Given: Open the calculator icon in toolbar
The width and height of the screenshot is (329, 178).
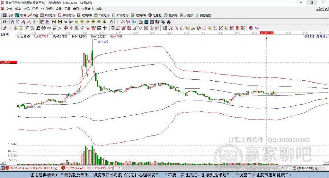Looking at the screenshot, I should pyautogui.click(x=146, y=22).
